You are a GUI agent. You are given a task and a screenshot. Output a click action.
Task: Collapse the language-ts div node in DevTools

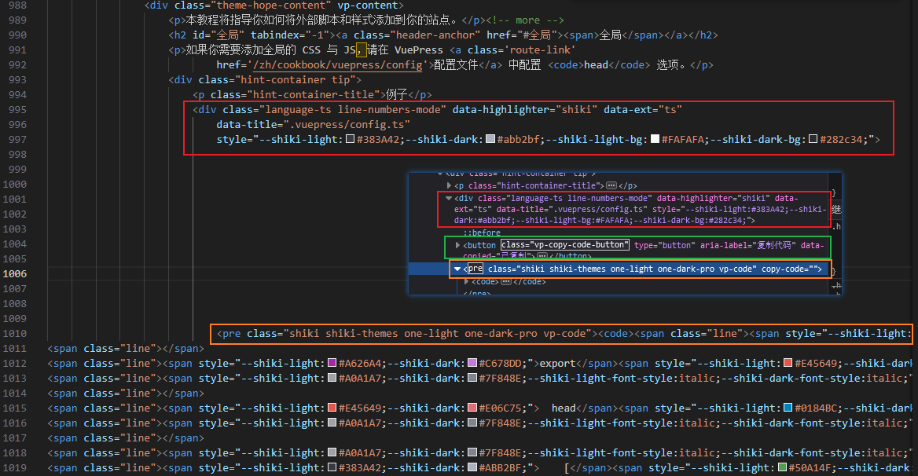[x=449, y=198]
